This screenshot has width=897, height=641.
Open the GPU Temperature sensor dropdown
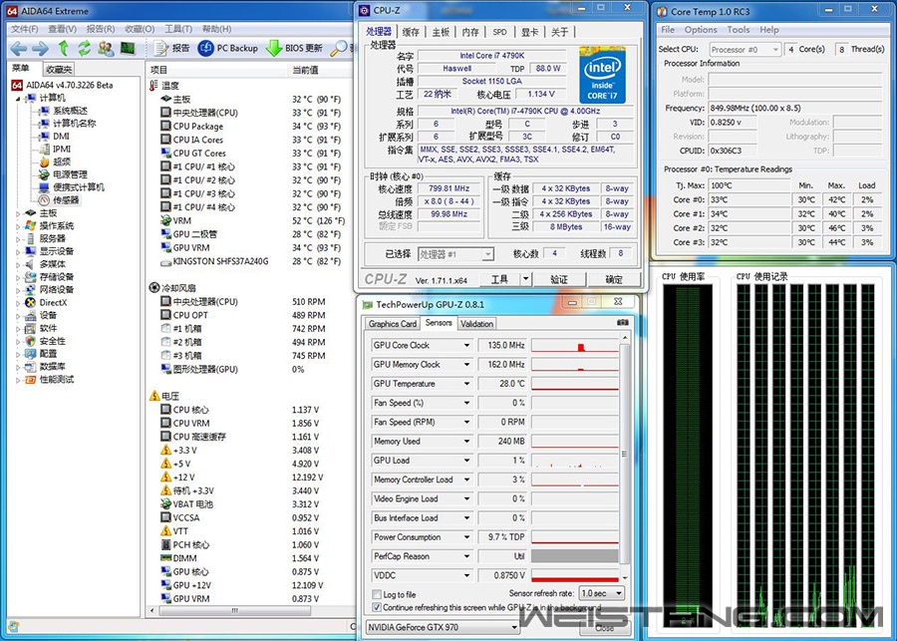pyautogui.click(x=466, y=384)
